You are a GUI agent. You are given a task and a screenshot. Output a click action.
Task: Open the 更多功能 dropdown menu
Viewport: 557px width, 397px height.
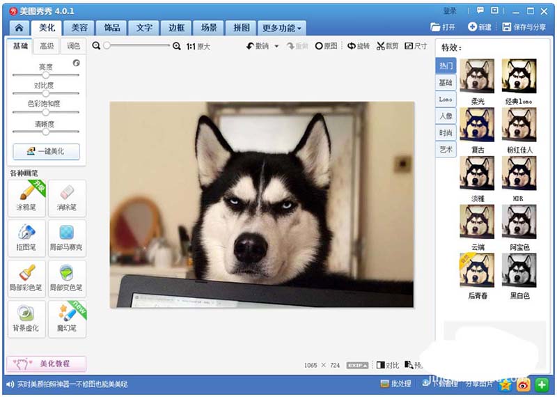point(282,28)
